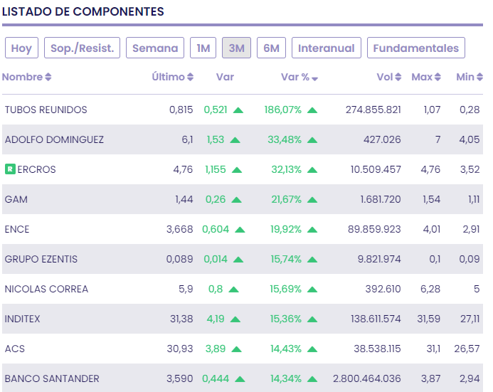Click the up arrow next to 1,155
This screenshot has width=493, height=392.
tap(237, 170)
